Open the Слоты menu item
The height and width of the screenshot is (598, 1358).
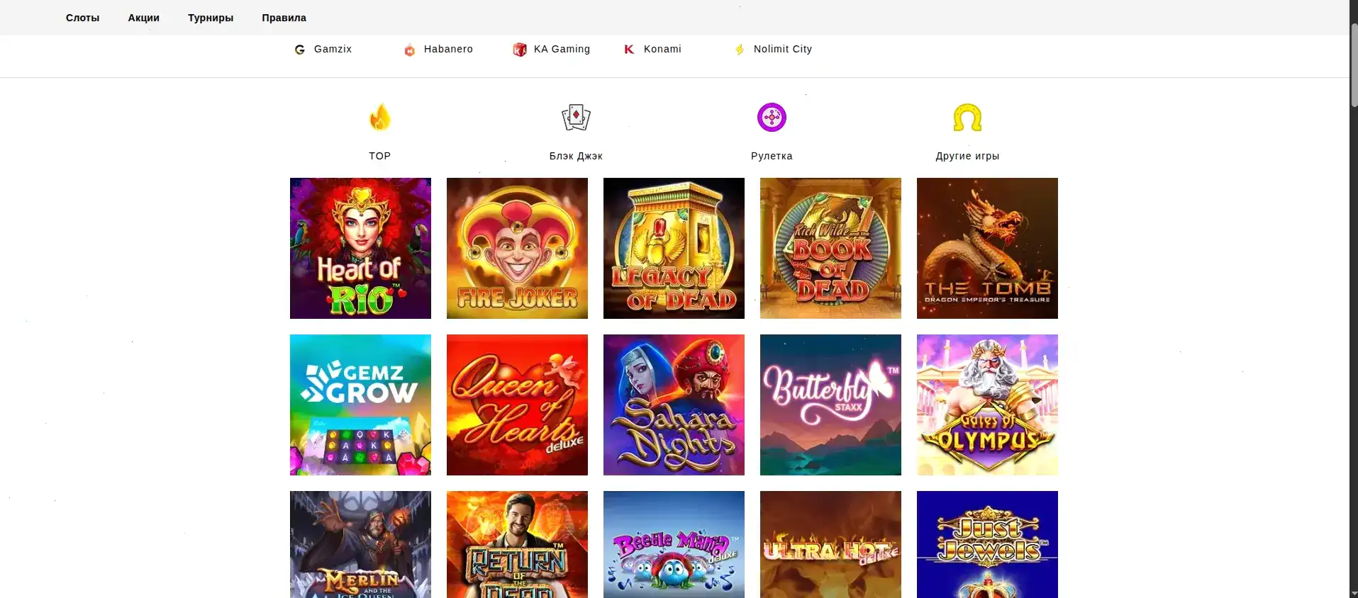(x=83, y=18)
